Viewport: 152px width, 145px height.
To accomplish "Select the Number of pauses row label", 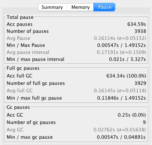I will [x=28, y=31].
